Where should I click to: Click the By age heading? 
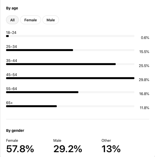pyautogui.click(x=12, y=8)
